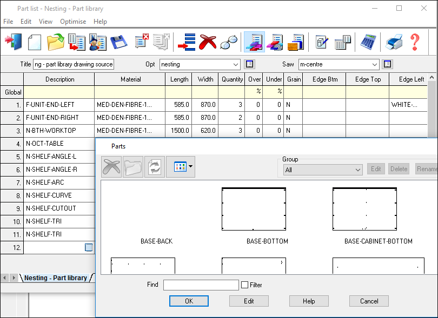Image resolution: width=438 pixels, height=318 pixels.
Task: Open the calculator optimise icon
Action: 368,42
